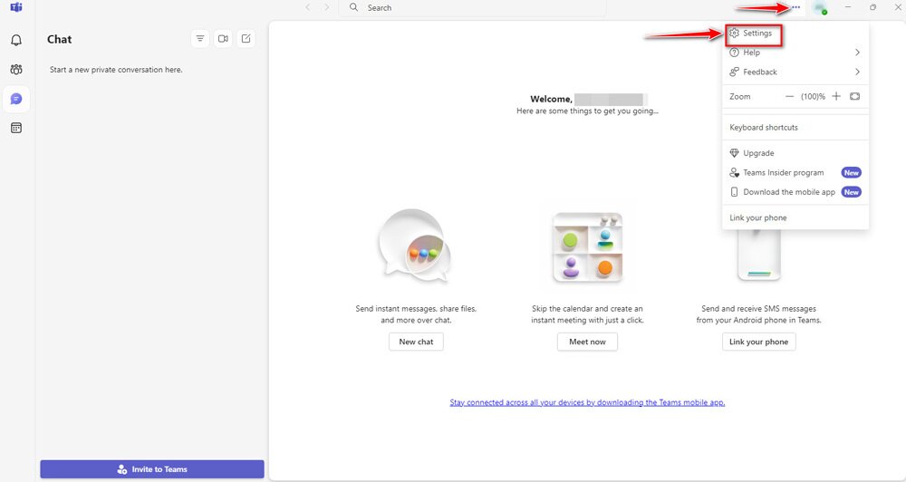Expand the Feedback submenu chevron
This screenshot has height=482, width=906.
coord(857,72)
